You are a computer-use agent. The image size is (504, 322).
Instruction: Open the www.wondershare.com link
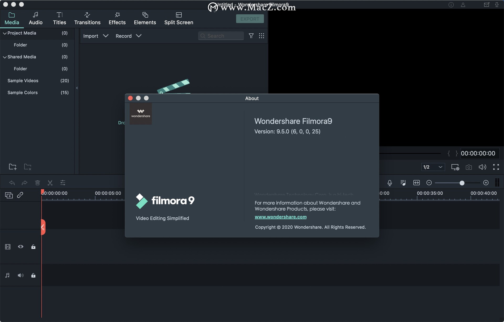coord(281,217)
